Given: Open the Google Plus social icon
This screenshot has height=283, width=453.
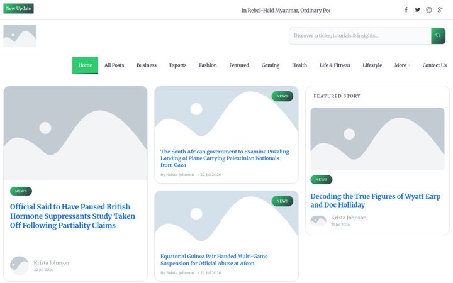Looking at the screenshot, I should tap(440, 10).
